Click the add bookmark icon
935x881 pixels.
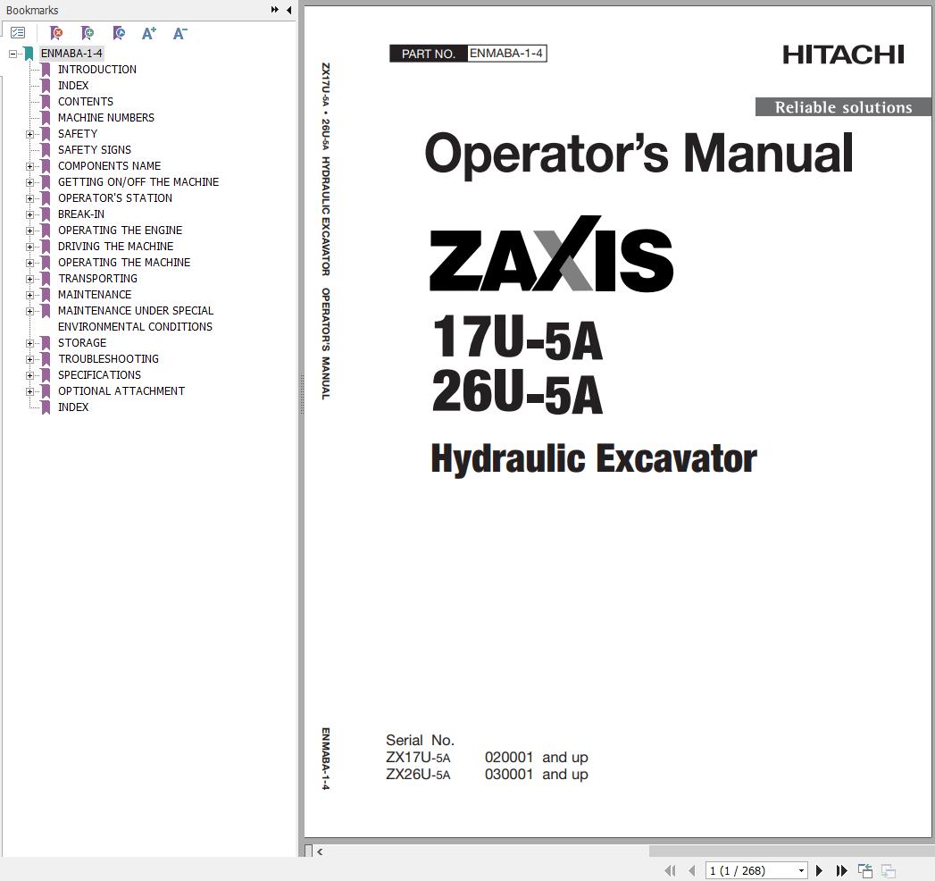tap(87, 33)
